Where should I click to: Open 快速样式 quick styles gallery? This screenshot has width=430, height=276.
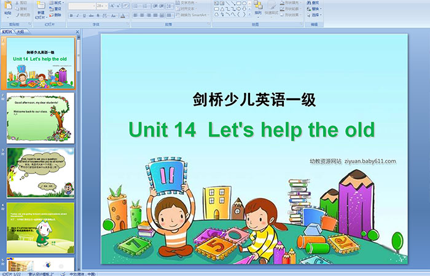pyautogui.click(x=272, y=9)
